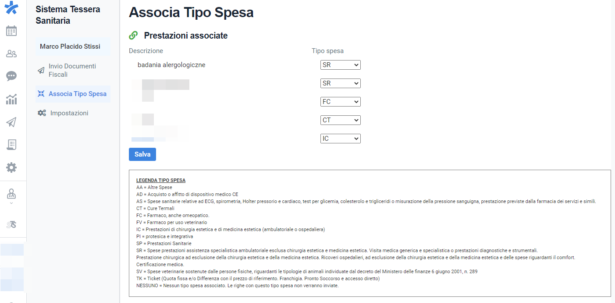Open the dropdown currently set to FC

point(340,101)
